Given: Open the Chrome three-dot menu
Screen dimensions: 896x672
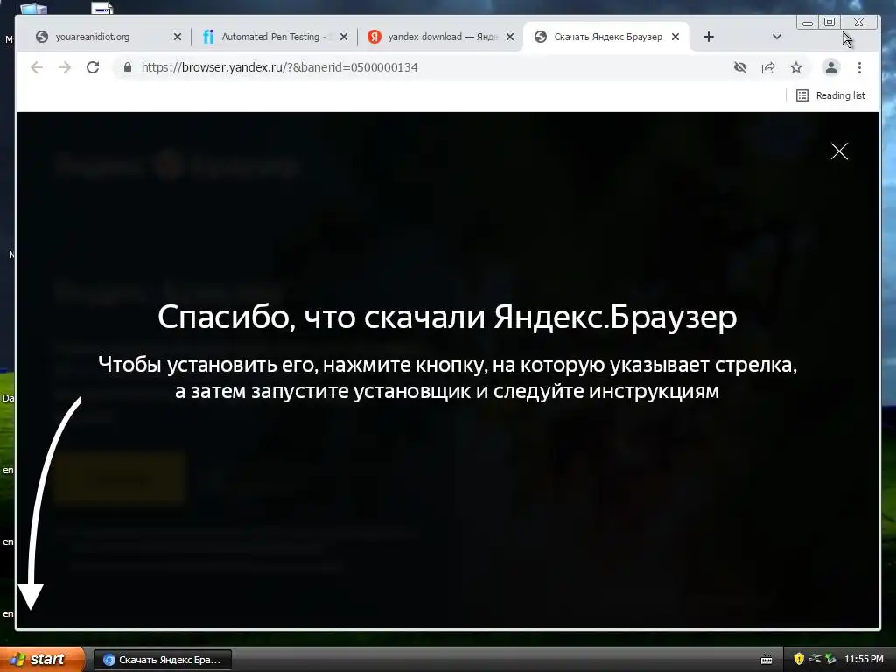Looking at the screenshot, I should click(859, 67).
